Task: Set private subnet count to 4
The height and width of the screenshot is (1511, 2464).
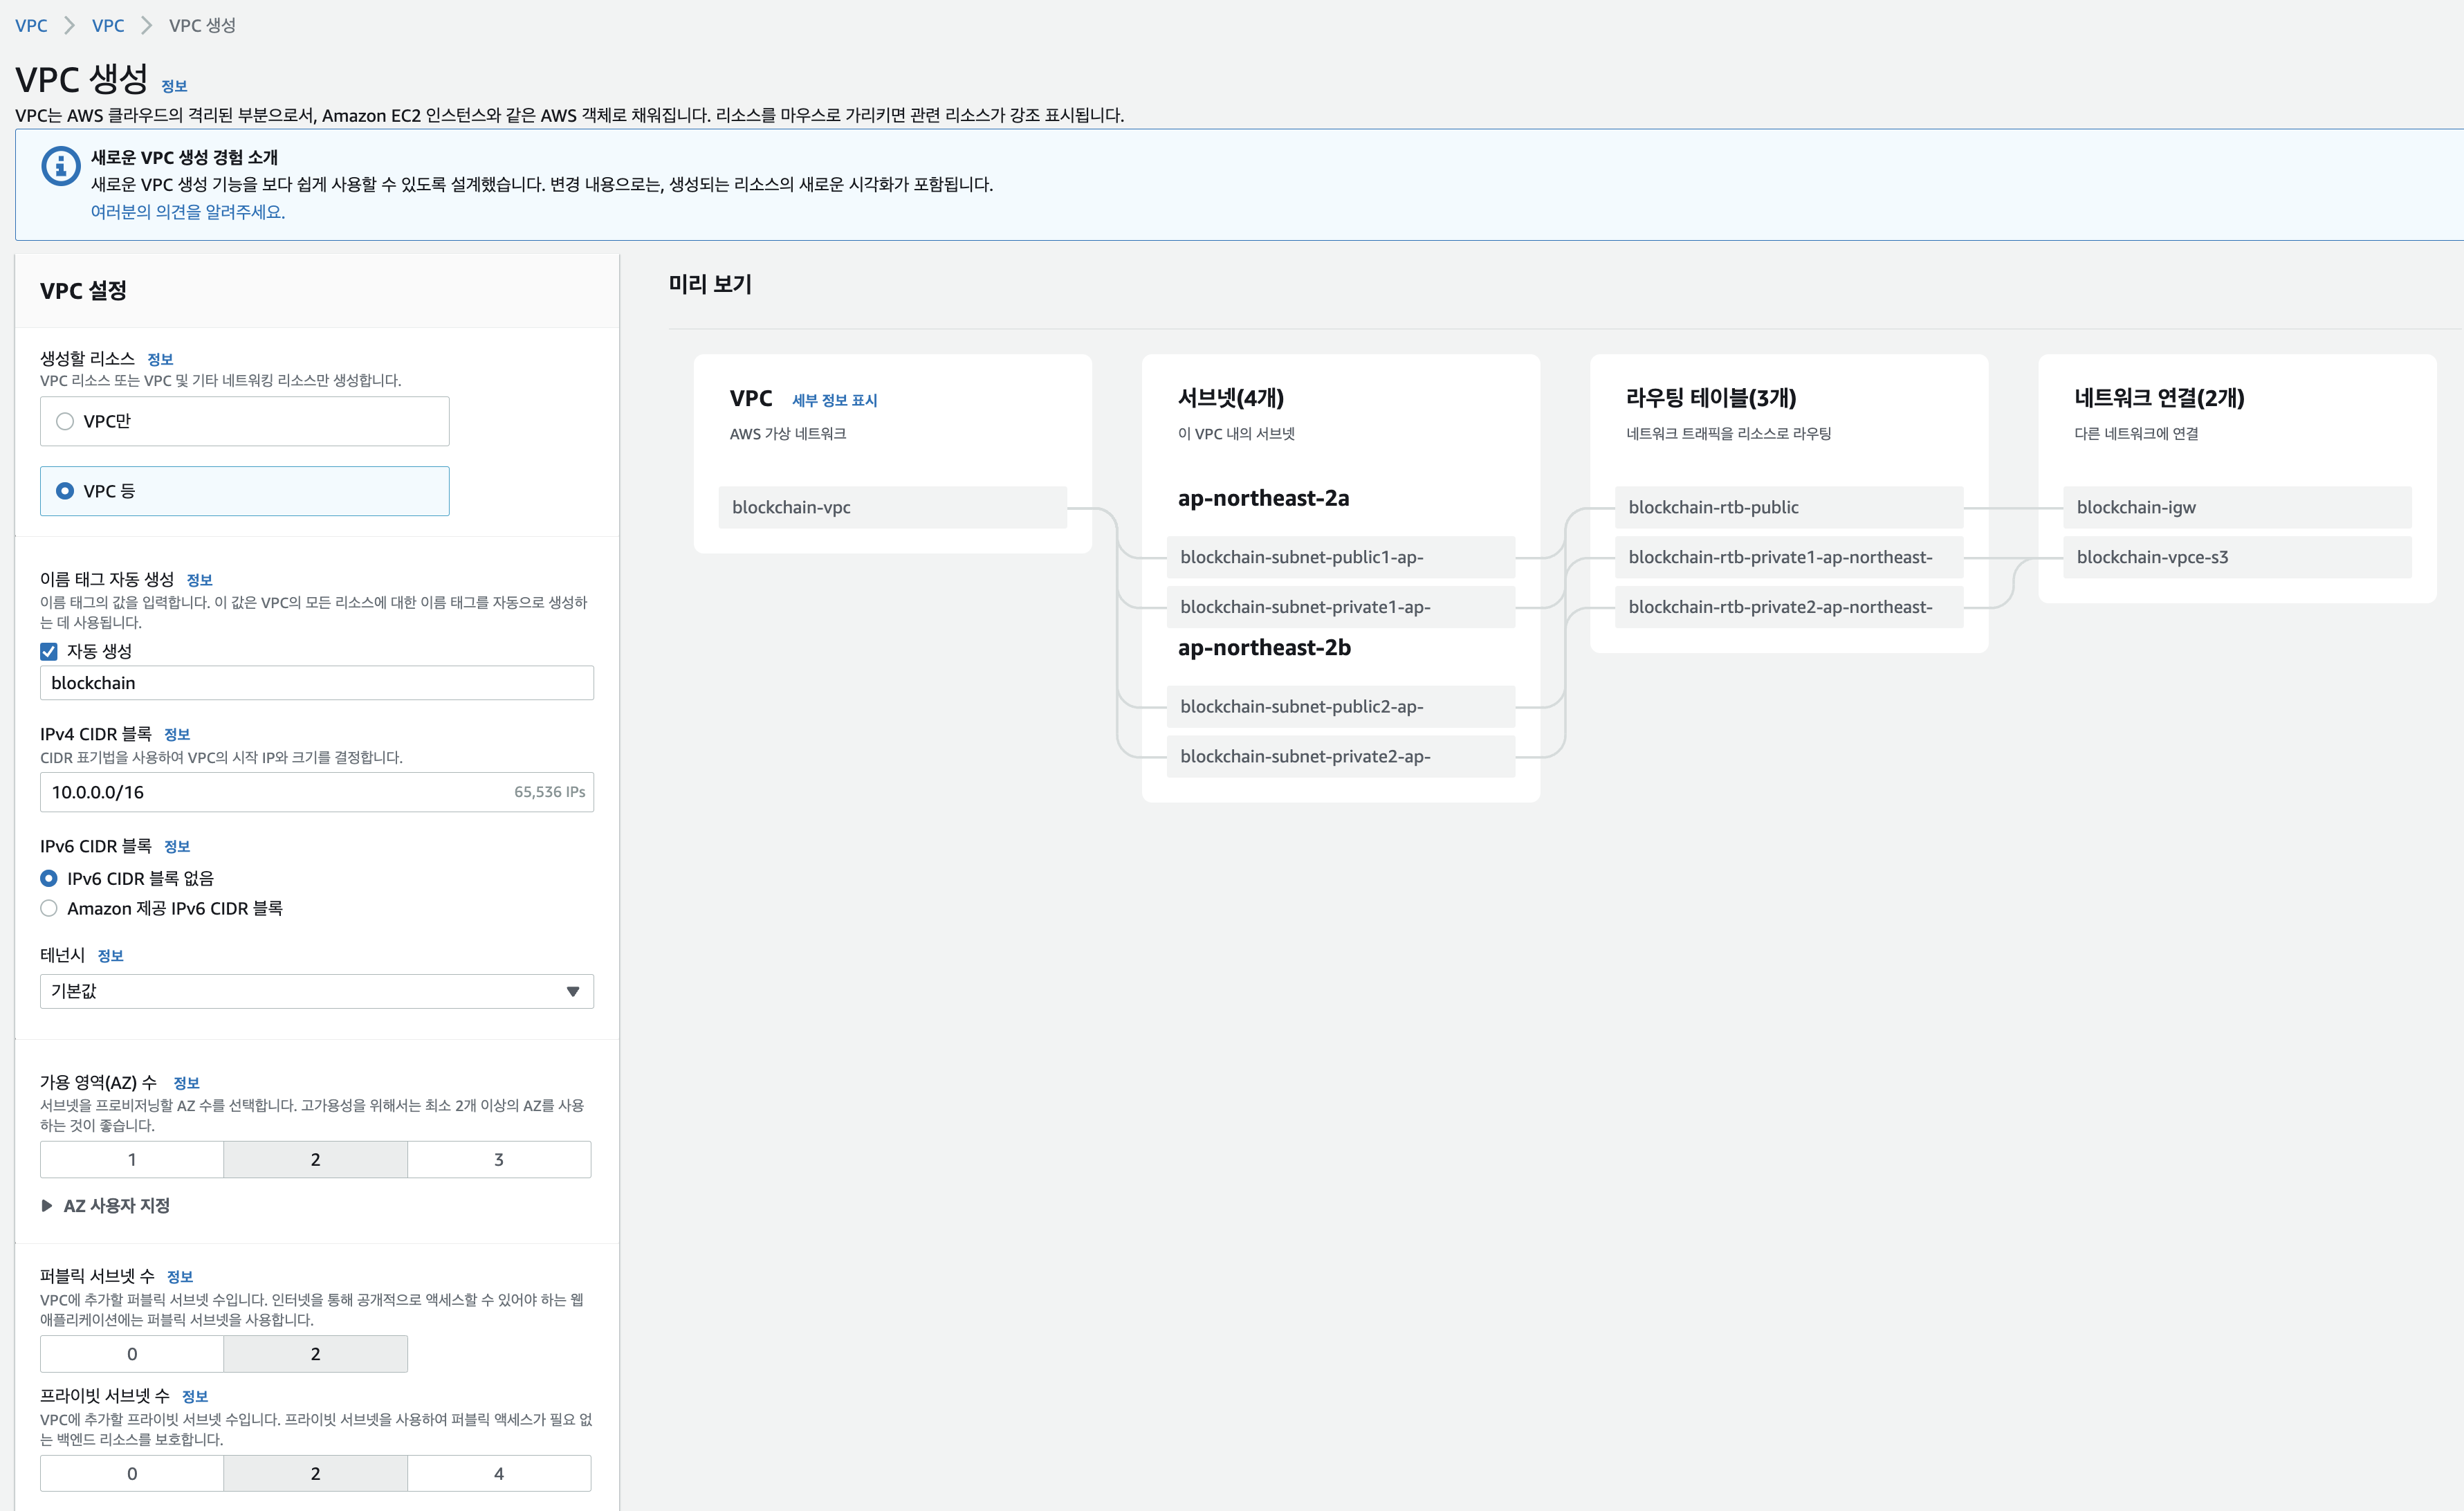Action: click(x=498, y=1473)
